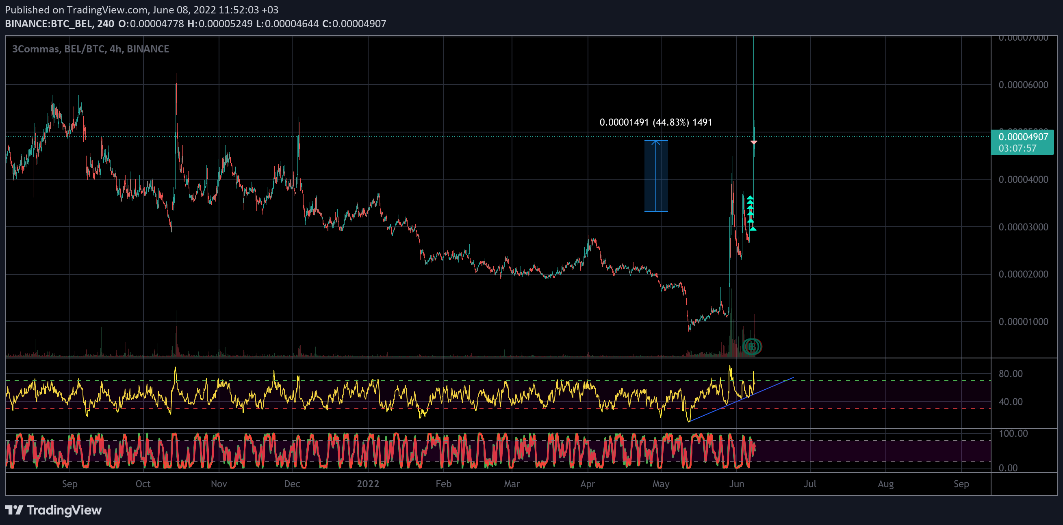Click the TradingView logo
Screen dimensions: 1063x525
point(53,510)
